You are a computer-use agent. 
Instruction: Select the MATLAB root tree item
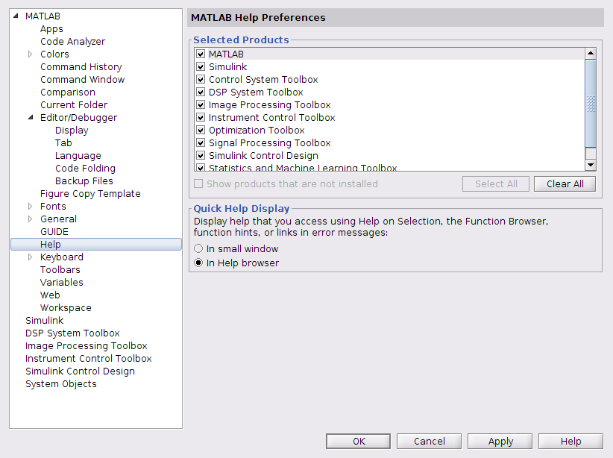click(43, 16)
